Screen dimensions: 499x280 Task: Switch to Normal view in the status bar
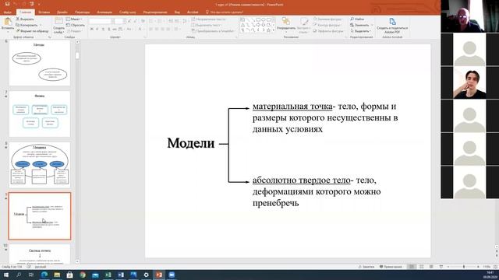click(x=412, y=267)
